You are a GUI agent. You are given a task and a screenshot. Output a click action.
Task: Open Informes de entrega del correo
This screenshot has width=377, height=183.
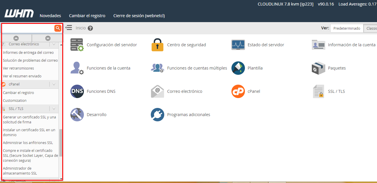(28, 53)
